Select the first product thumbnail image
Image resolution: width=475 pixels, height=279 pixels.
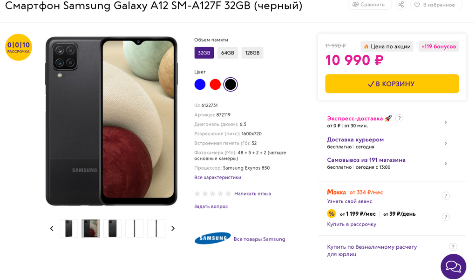(69, 228)
